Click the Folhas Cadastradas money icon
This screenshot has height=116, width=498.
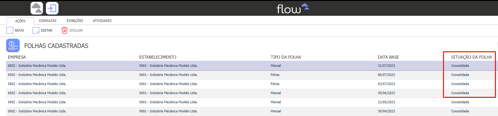coord(13,46)
